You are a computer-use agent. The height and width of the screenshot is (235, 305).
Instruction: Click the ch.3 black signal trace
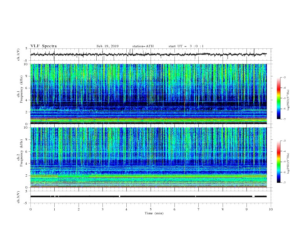coord(149,197)
